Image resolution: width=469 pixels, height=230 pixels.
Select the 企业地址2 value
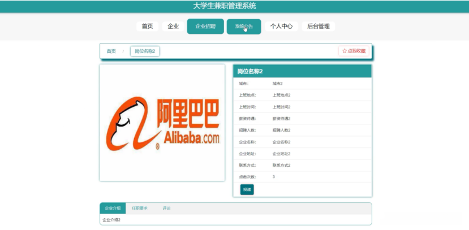[282, 154]
